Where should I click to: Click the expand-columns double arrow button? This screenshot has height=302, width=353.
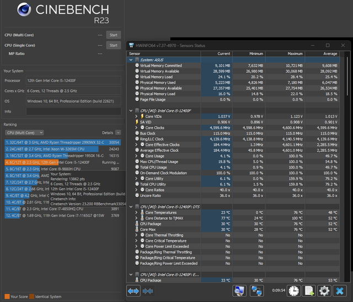133,291
